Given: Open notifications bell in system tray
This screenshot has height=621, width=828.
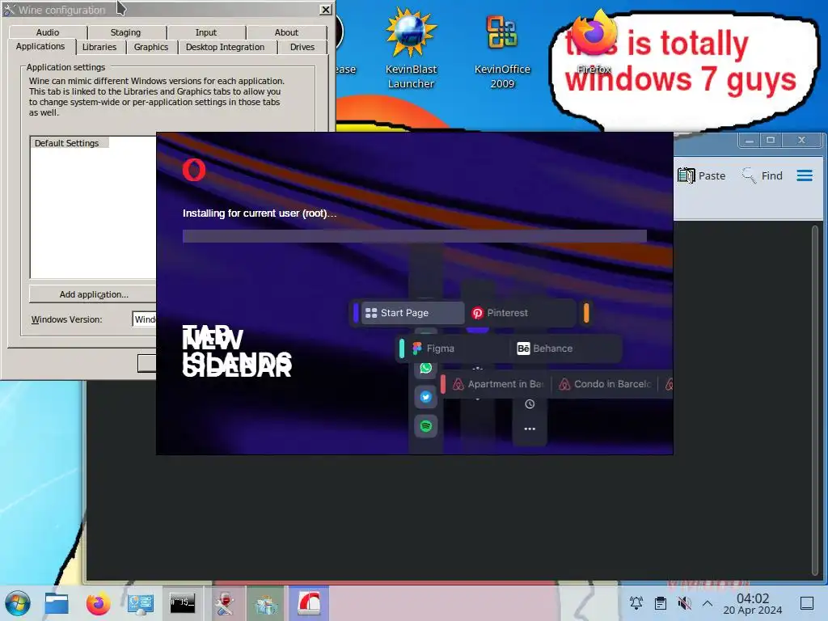Looking at the screenshot, I should [x=636, y=603].
